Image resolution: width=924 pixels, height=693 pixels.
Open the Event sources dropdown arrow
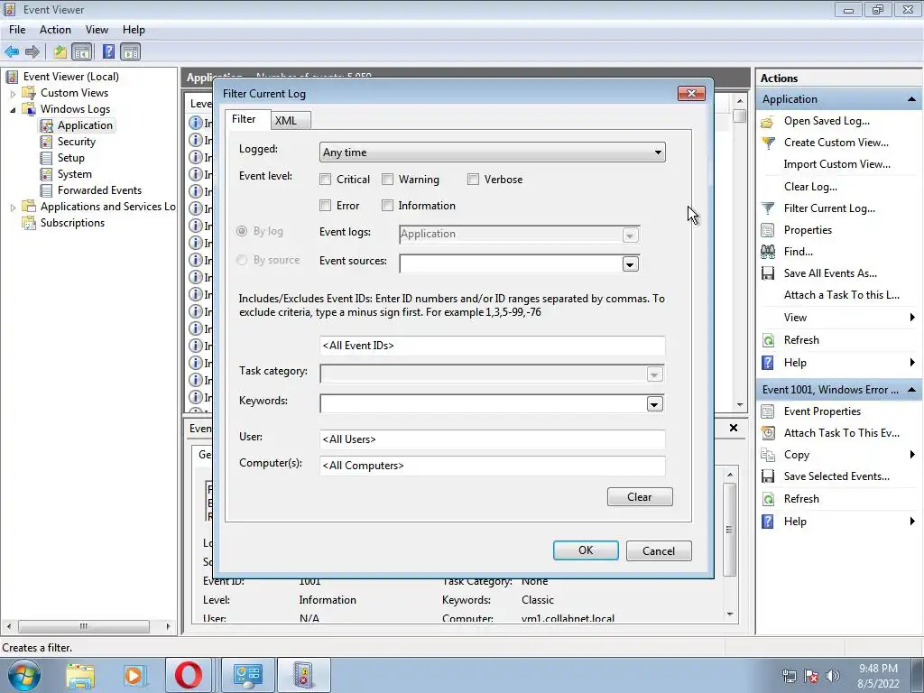point(630,264)
